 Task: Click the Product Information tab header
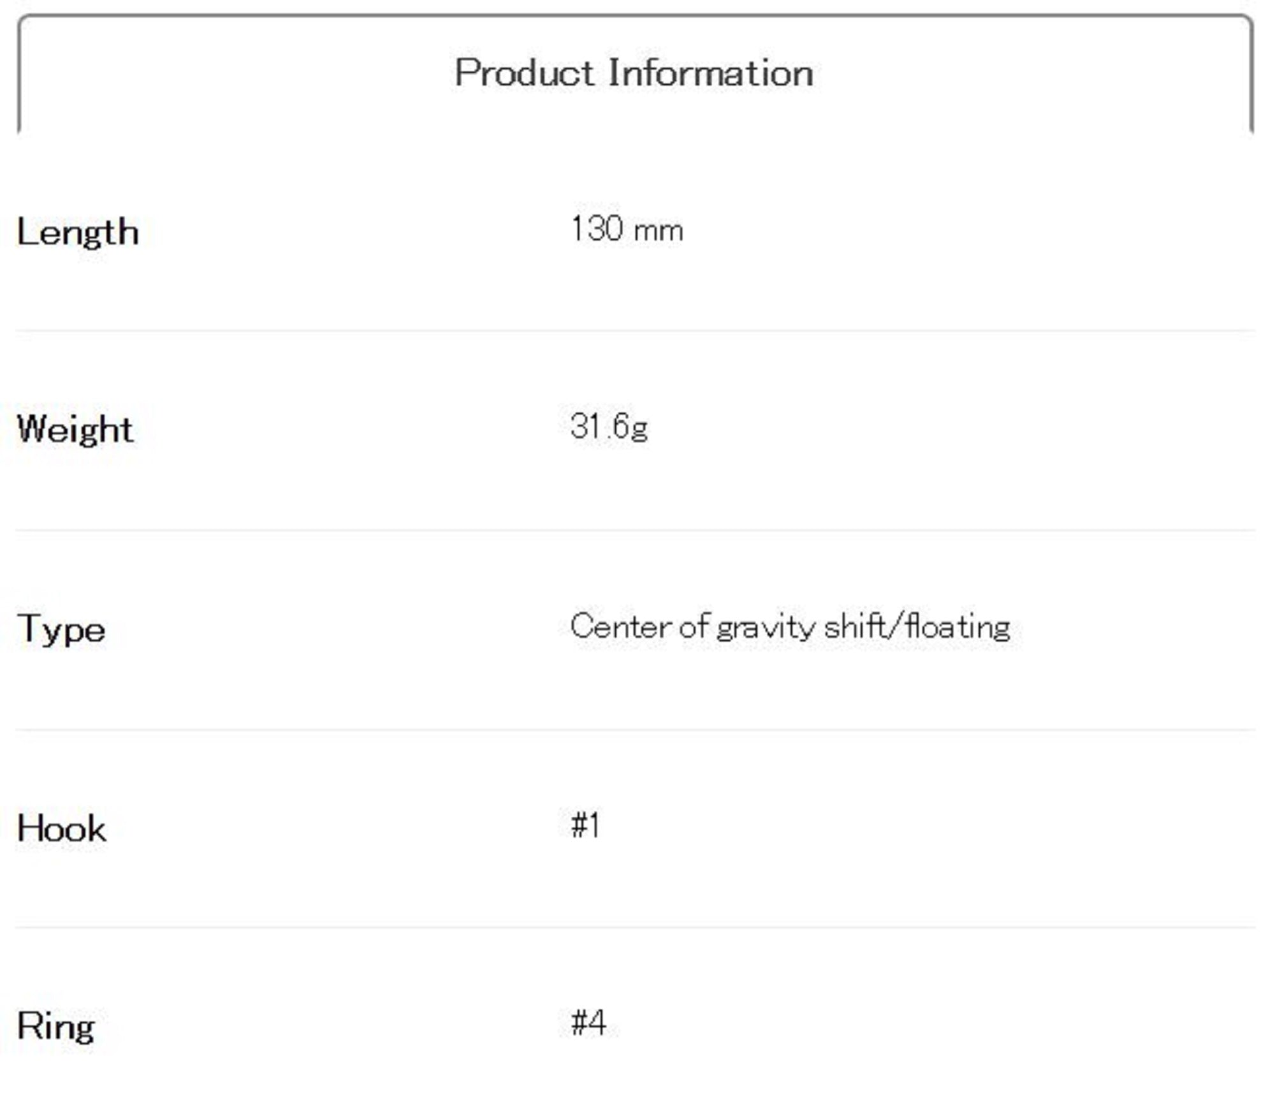tap(635, 73)
